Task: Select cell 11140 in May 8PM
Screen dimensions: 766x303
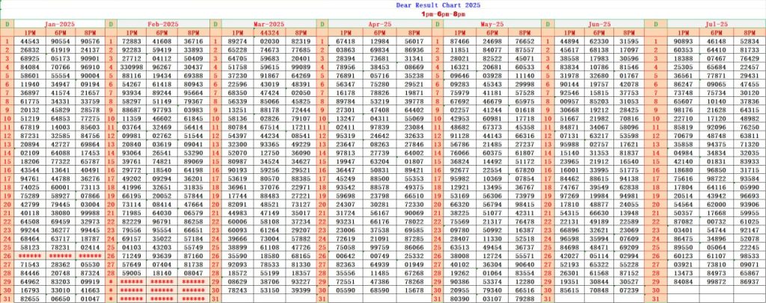Action: pyautogui.click(x=524, y=75)
